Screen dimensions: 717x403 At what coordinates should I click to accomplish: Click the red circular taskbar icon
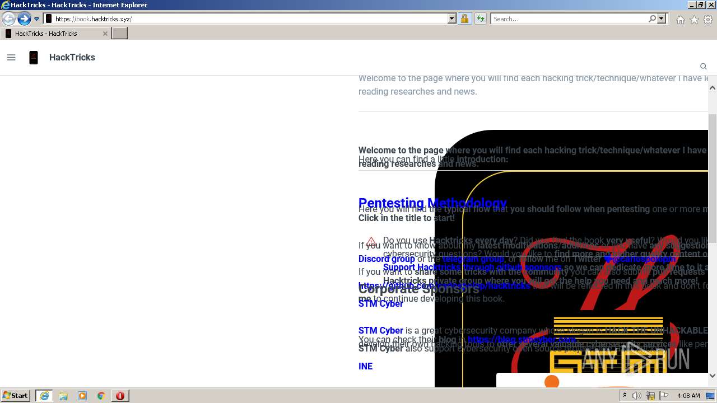point(120,396)
